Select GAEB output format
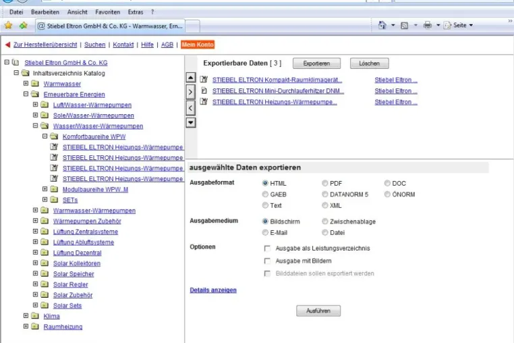The width and height of the screenshot is (514, 343). [265, 194]
